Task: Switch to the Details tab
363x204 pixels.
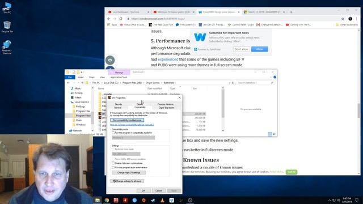Action: coord(140,104)
